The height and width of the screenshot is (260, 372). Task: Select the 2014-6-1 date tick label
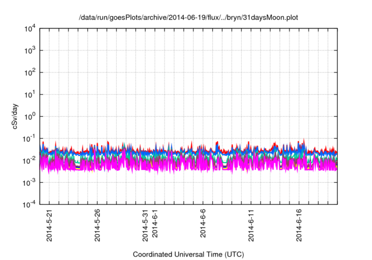[155, 225]
